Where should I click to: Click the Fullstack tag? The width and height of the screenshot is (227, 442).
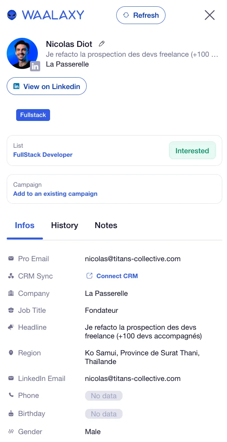(x=33, y=115)
